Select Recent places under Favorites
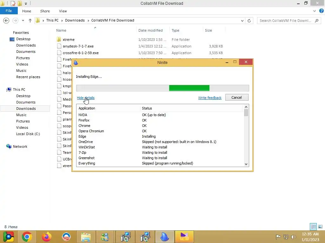The height and width of the screenshot is (243, 325). point(28,77)
